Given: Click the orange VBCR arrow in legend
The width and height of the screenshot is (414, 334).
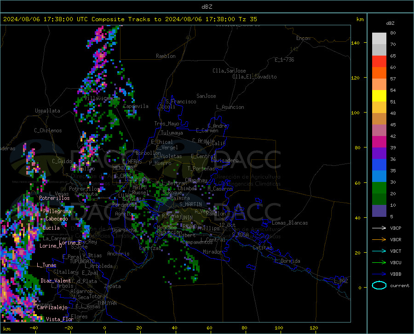Looking at the screenshot, I should (379, 239).
